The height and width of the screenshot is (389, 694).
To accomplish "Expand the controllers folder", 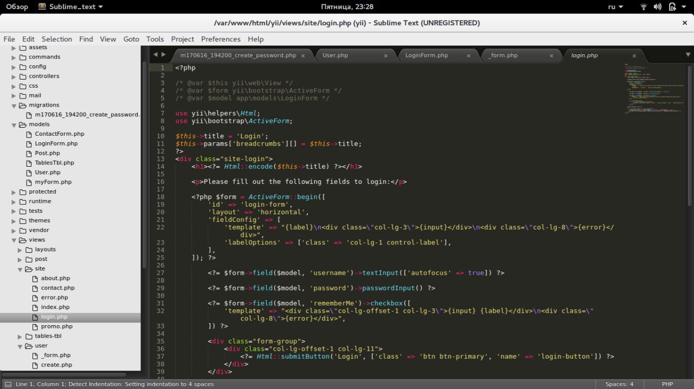I will [x=14, y=77].
